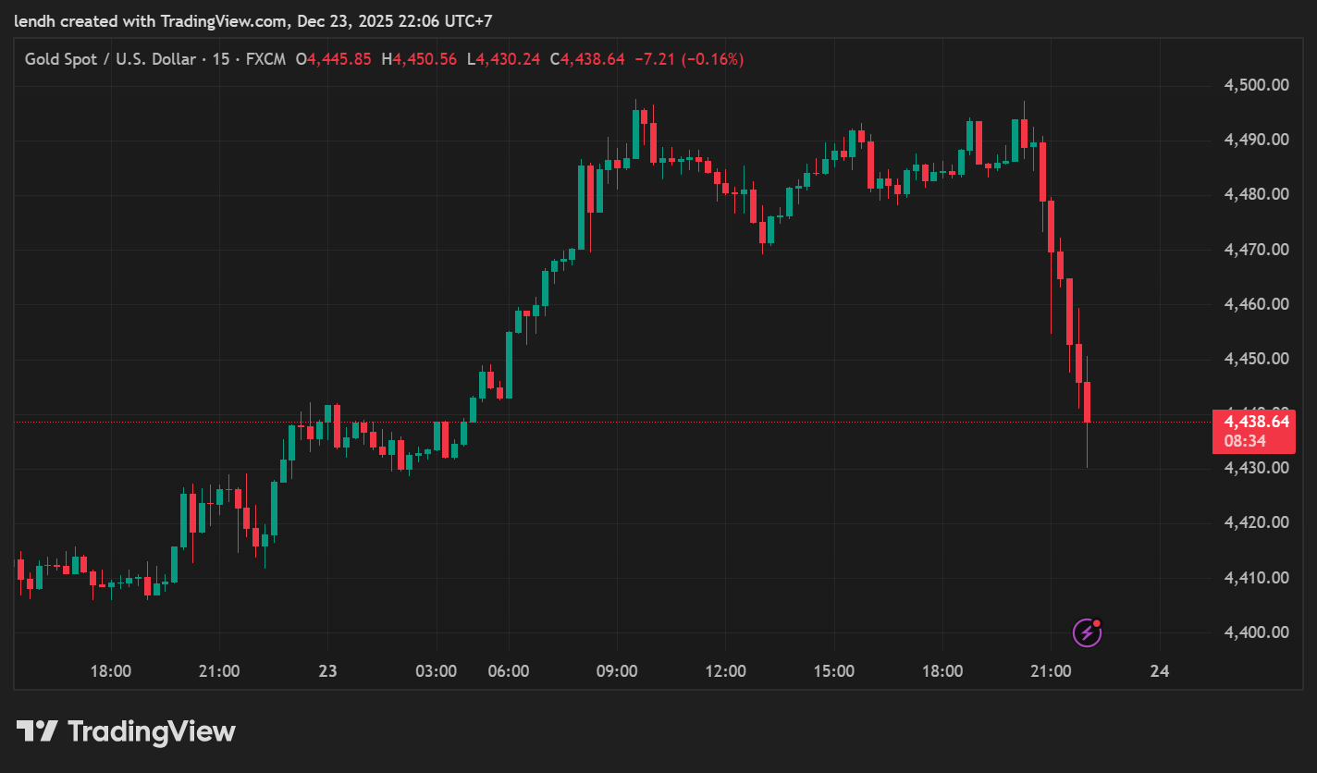Select the Gold Spot / U.S. Dollar symbol title
Screen dimensions: 1317x773
click(110, 59)
